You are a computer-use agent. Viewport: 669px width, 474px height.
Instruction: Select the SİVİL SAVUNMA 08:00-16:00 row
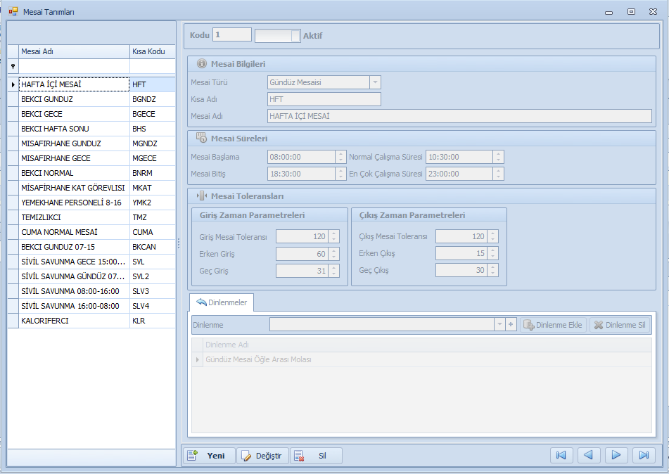click(x=91, y=291)
